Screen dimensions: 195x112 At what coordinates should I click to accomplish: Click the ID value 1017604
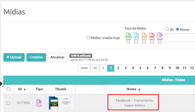click(x=23, y=103)
